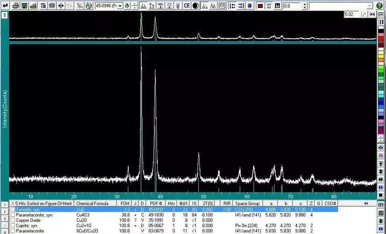Click the green help question mark icon
This screenshot has height=234, width=386.
click(380, 5)
